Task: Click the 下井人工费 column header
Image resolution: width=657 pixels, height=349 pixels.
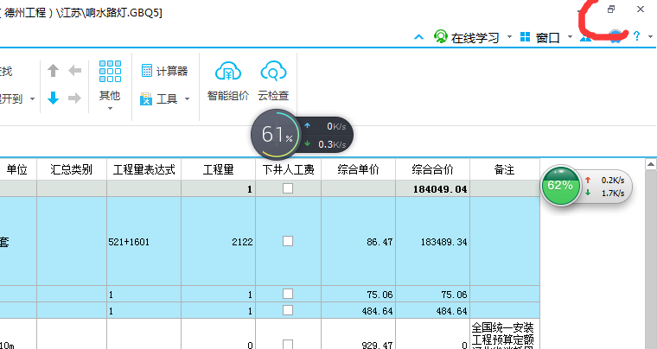Action: tap(288, 169)
